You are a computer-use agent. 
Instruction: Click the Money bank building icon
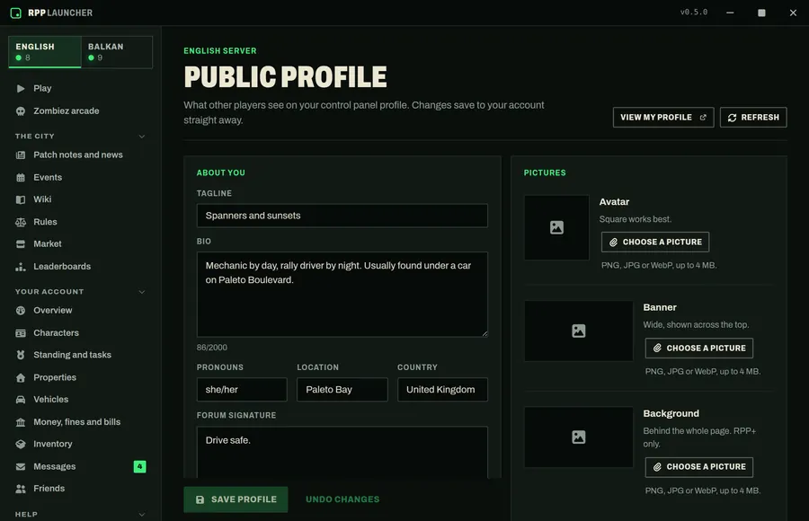[x=21, y=422]
